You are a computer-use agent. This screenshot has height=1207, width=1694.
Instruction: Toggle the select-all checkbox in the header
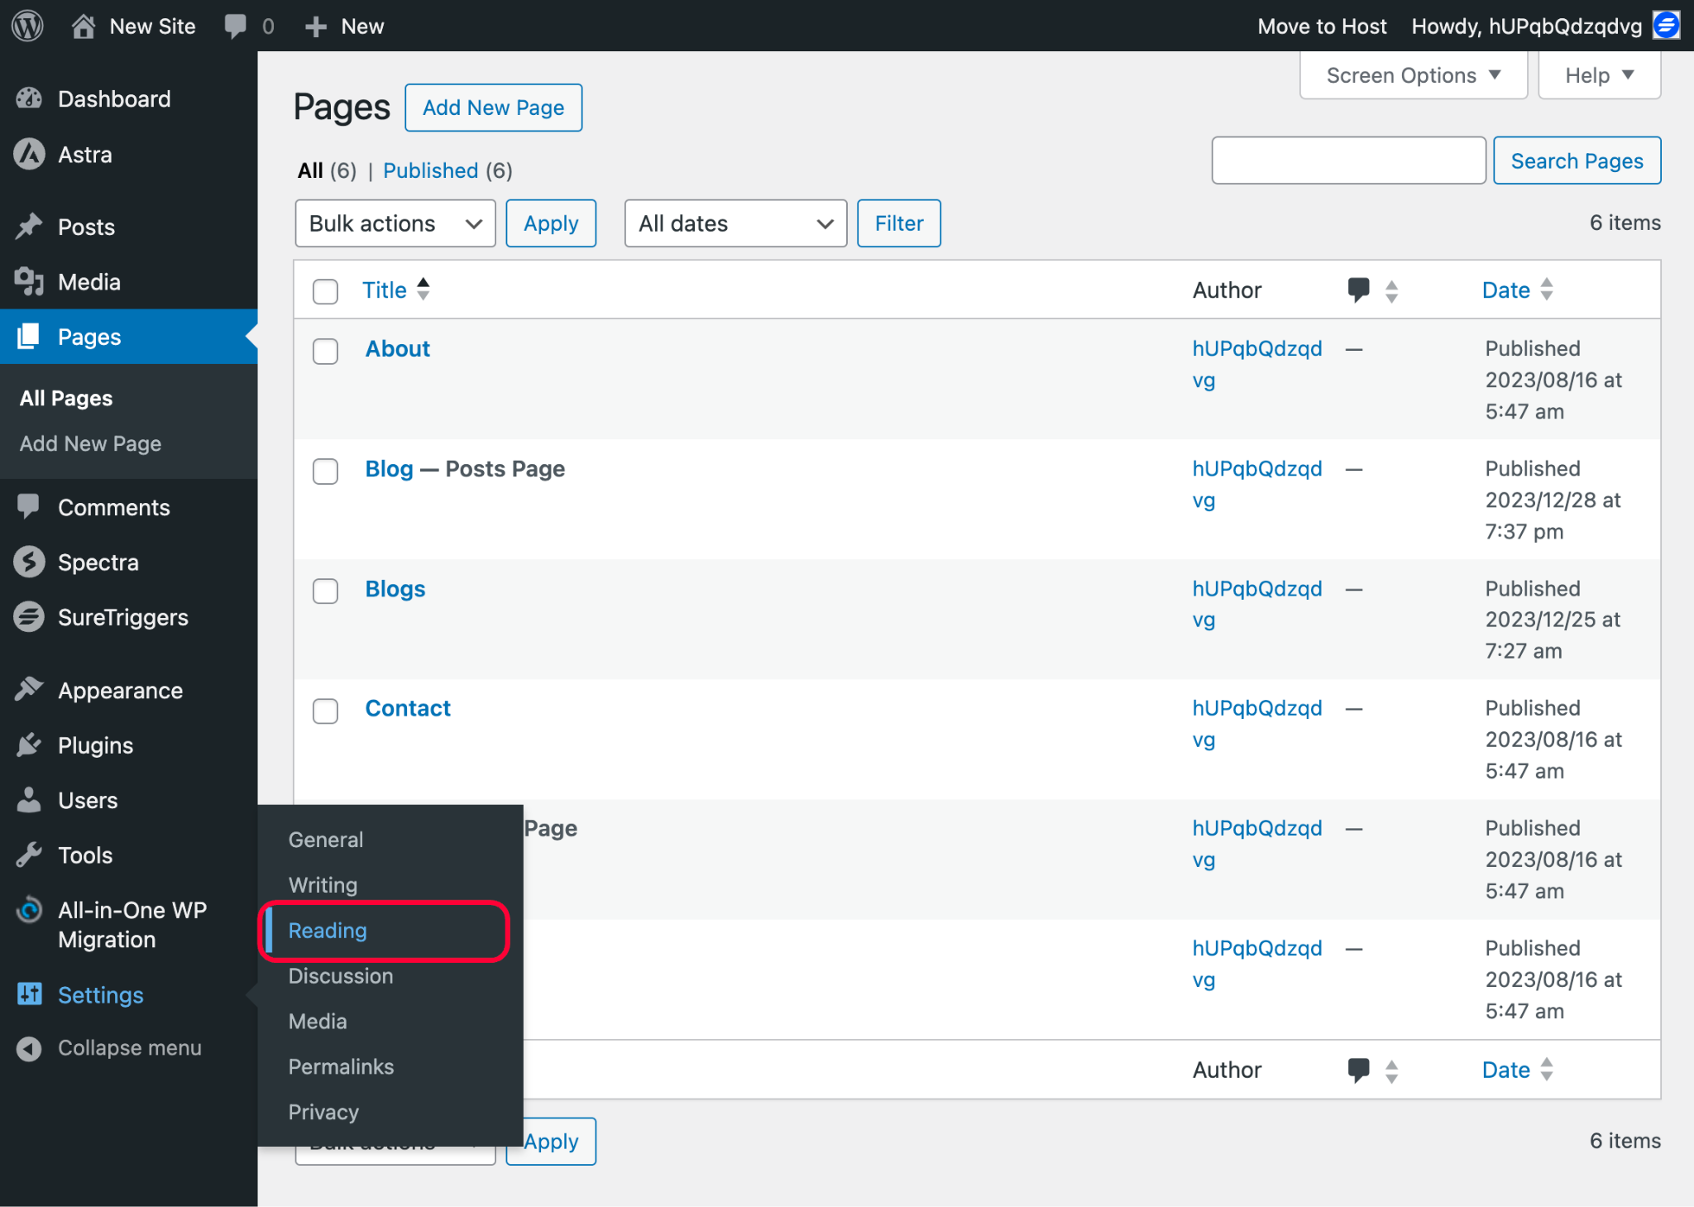[x=325, y=291]
